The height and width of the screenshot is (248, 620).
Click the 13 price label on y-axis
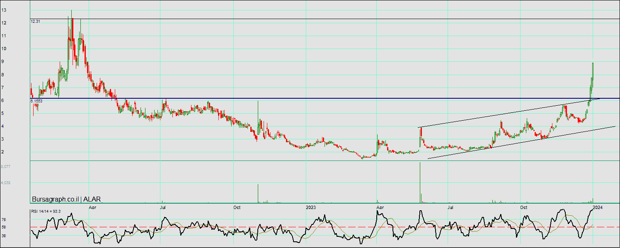(4, 10)
